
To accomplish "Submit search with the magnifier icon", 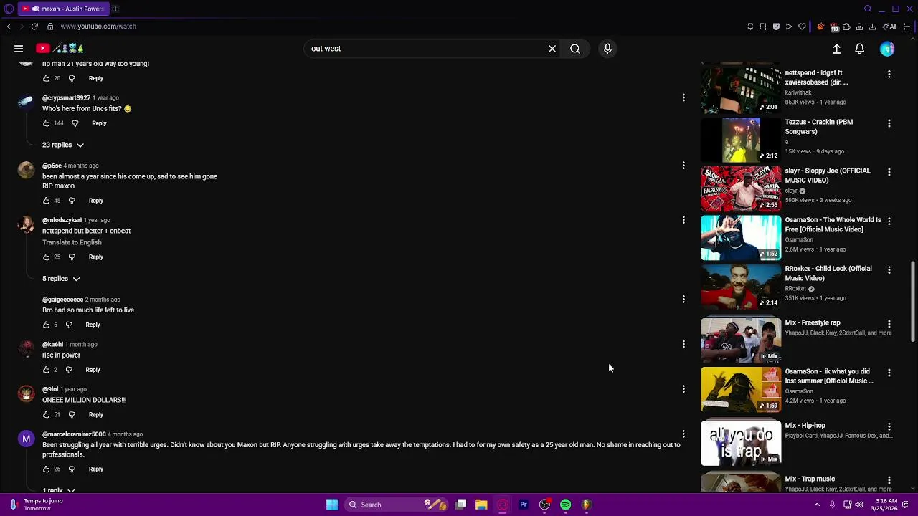I will click(x=575, y=49).
